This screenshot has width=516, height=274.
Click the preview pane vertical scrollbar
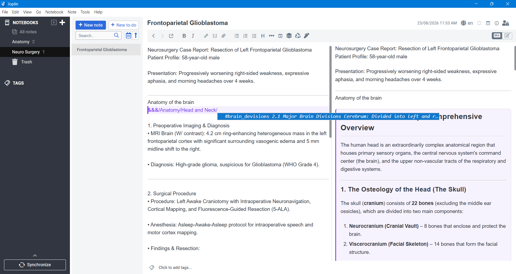[515, 58]
